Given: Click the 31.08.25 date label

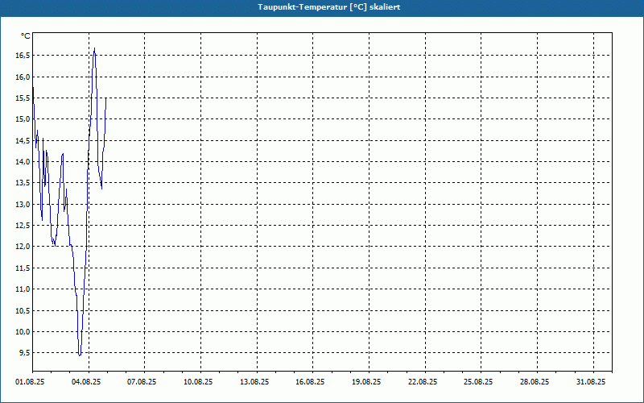Looking at the screenshot, I should click(x=591, y=382).
